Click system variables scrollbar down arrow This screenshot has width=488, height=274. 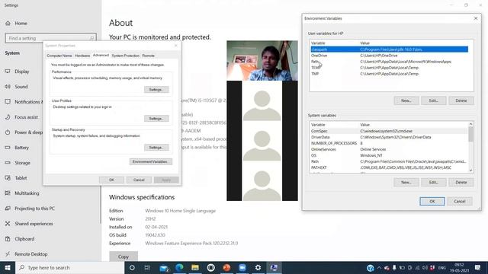[470, 170]
